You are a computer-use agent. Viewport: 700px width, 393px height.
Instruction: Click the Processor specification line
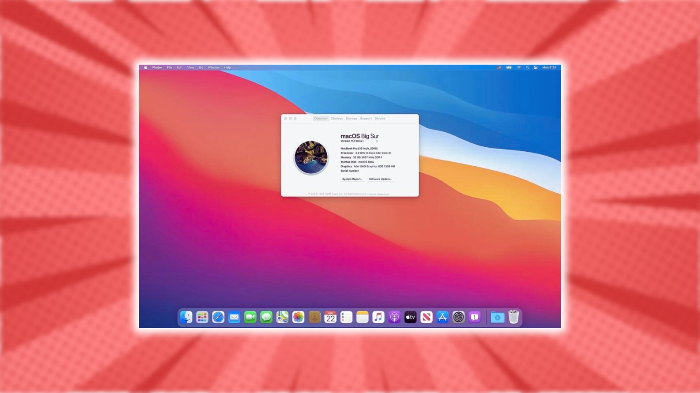coord(366,153)
